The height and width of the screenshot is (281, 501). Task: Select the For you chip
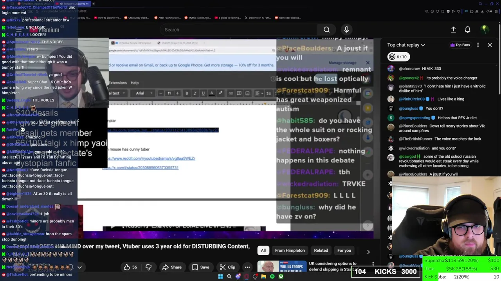pyautogui.click(x=344, y=251)
